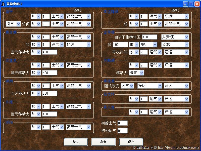The image size is (201, 151).
Task: Open the 金龙 creature dropdown
Action: [175, 45]
